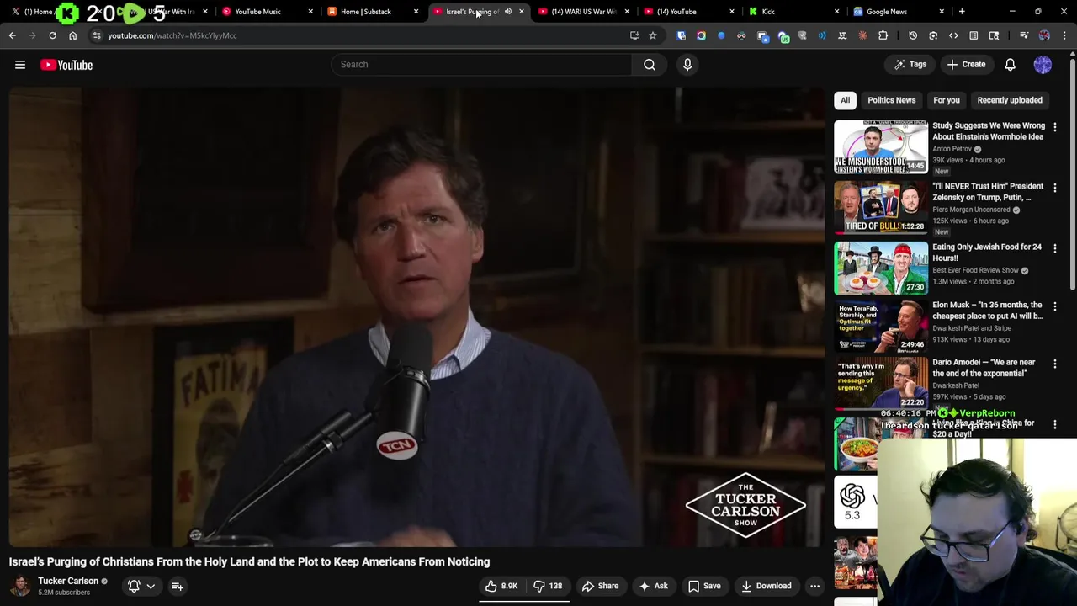This screenshot has height=606, width=1077.
Task: Open Eating Only Jewish Food thumbnail
Action: (881, 268)
